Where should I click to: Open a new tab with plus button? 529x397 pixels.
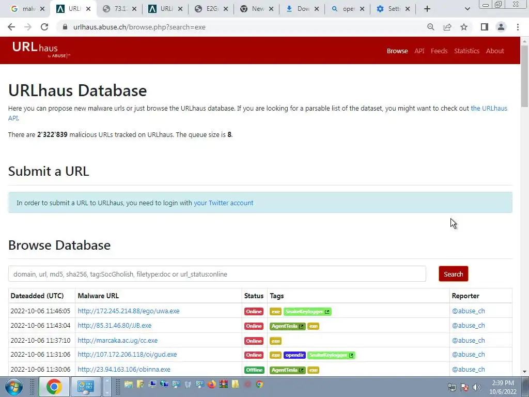click(427, 9)
